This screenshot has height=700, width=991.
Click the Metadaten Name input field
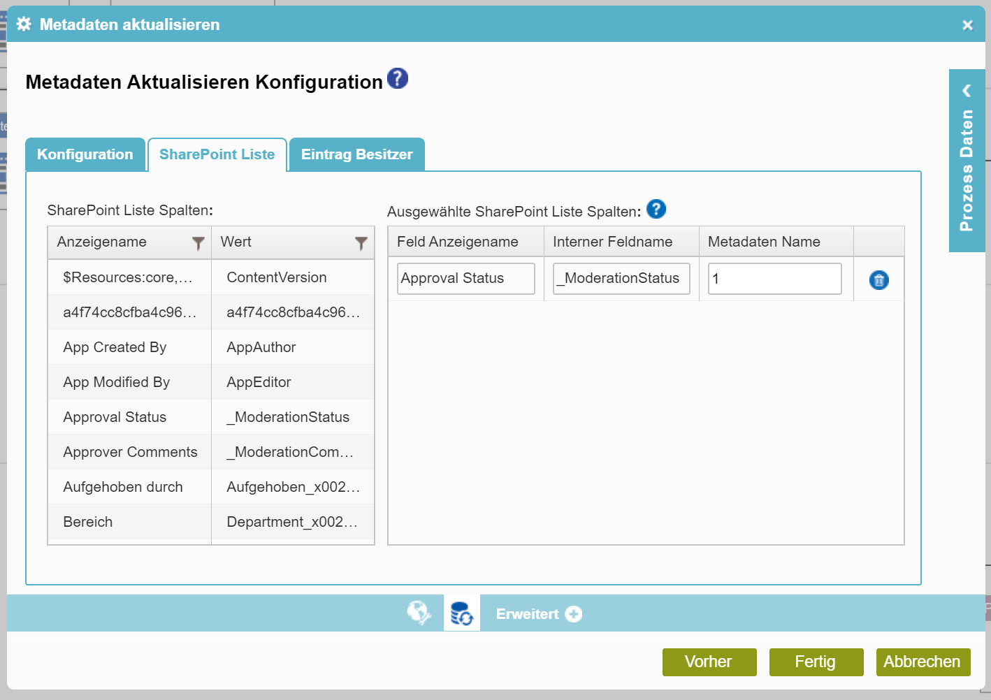point(774,279)
